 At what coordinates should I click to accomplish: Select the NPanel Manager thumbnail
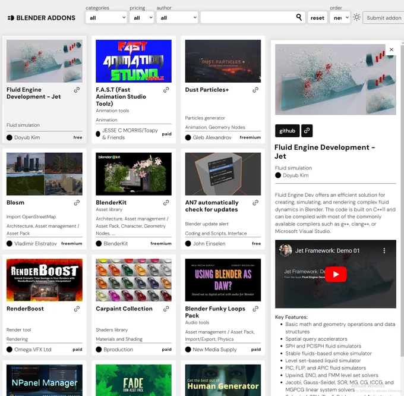tap(45, 381)
